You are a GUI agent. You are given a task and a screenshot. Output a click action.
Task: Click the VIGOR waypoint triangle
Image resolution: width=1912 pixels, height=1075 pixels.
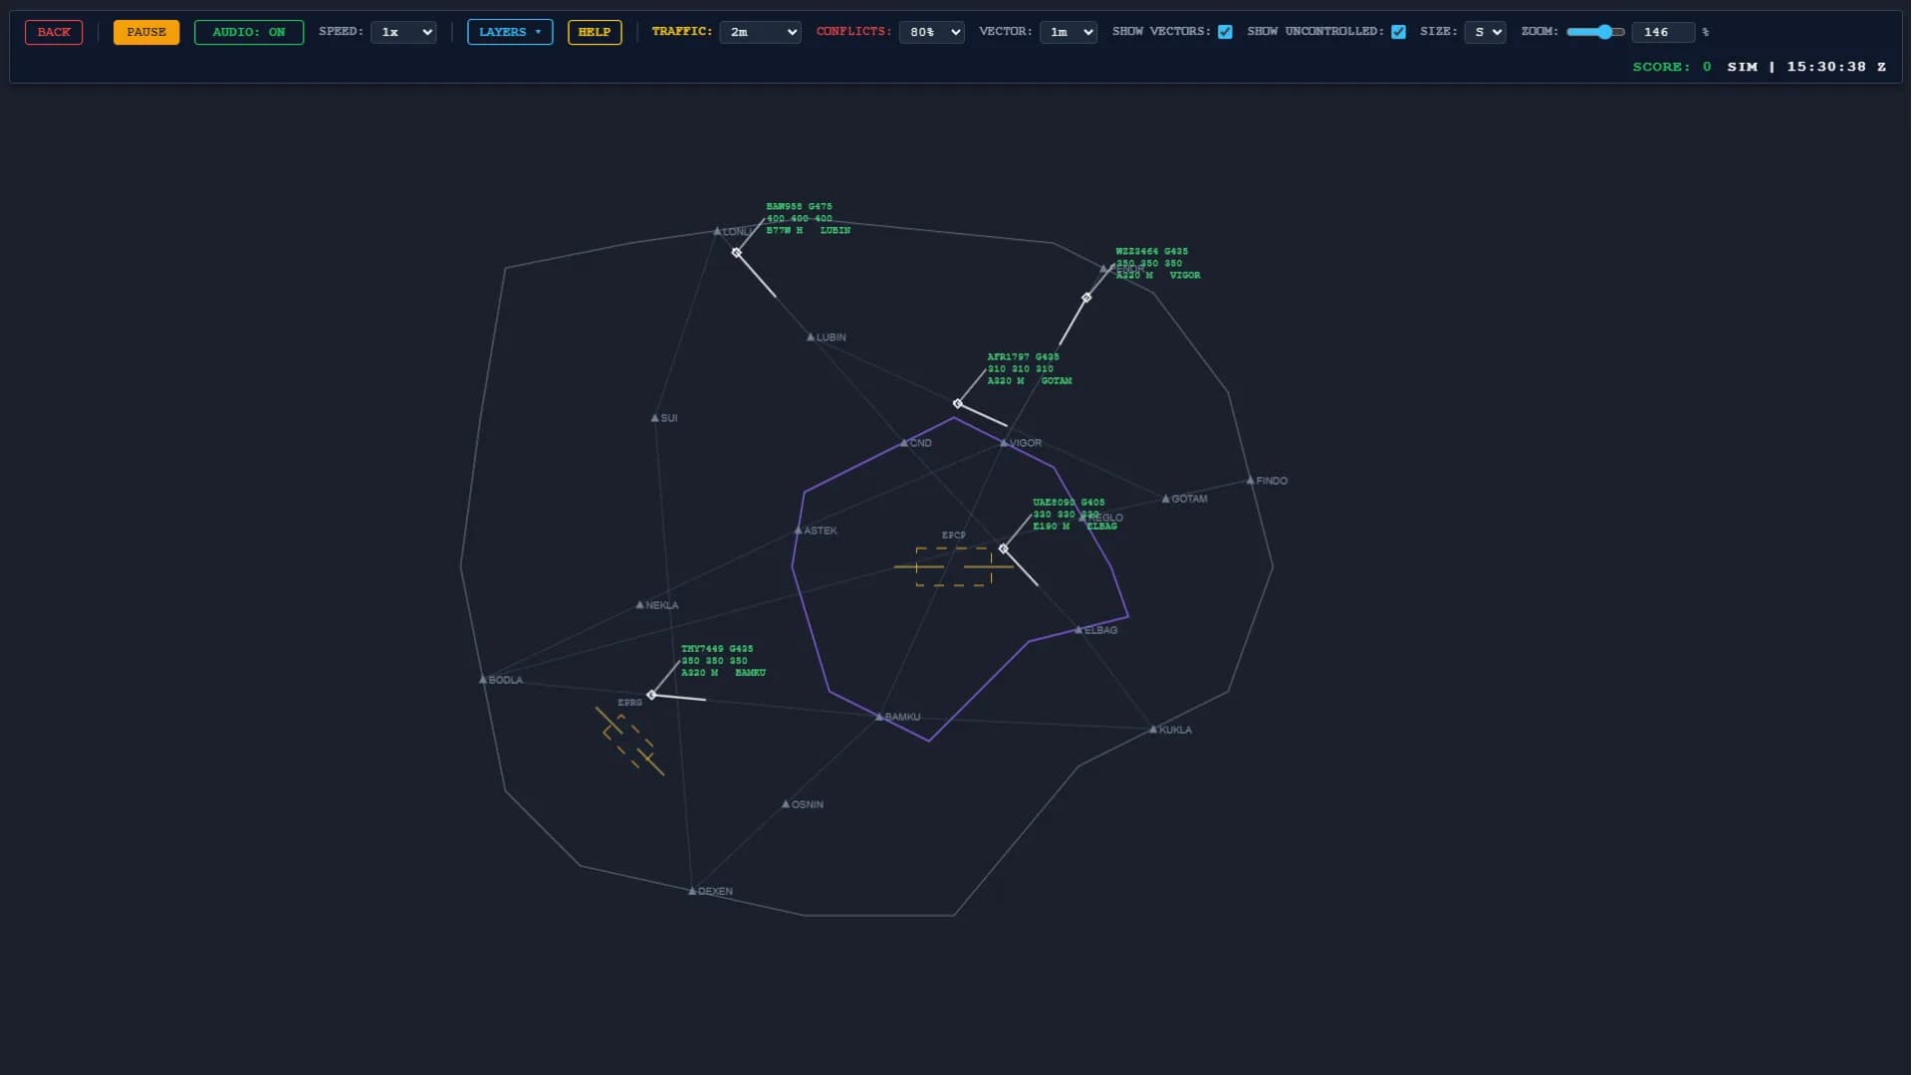1004,442
